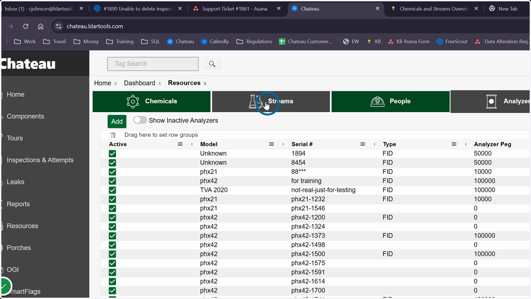Open the Chemicals resource tile
This screenshot has height=299, width=531.
(x=151, y=101)
